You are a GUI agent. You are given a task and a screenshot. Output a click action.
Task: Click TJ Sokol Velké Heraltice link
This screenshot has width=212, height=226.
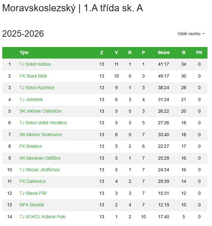(43, 123)
